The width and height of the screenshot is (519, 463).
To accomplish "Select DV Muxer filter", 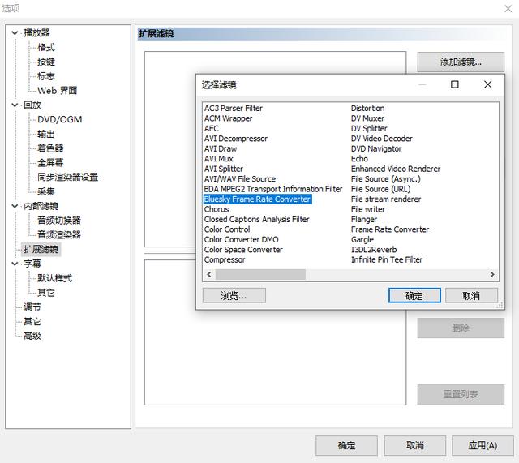I will (367, 118).
